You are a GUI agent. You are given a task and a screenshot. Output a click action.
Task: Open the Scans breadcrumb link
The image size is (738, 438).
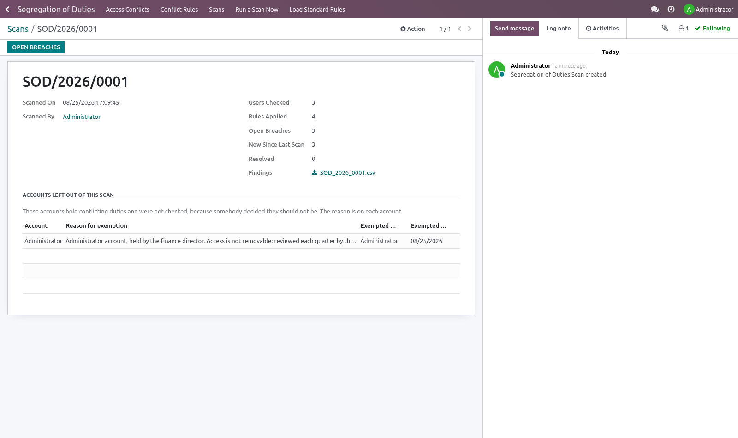tap(18, 29)
